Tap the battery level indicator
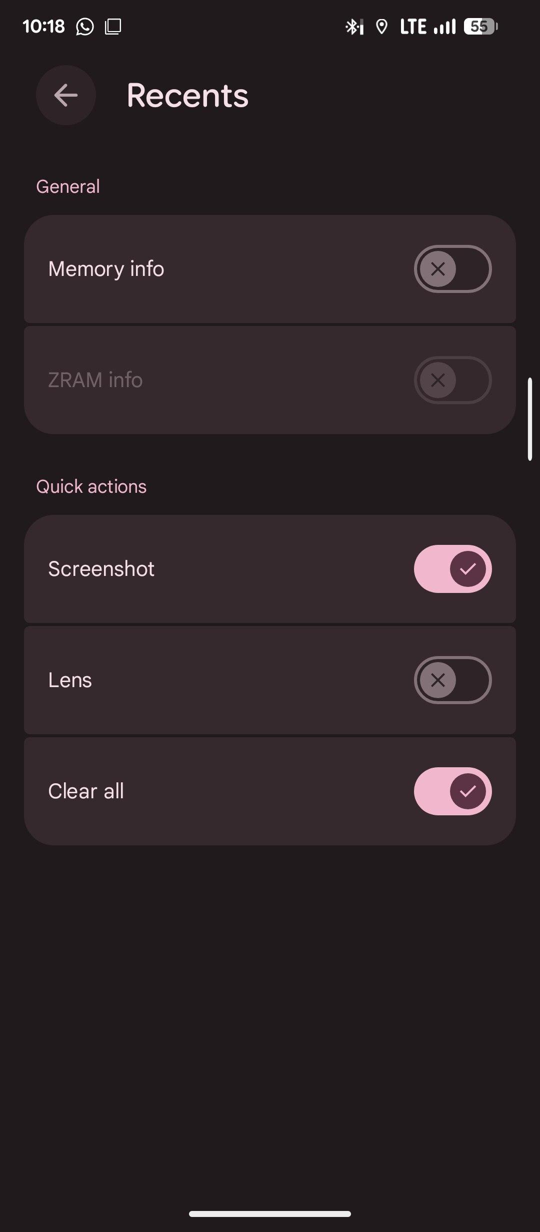The width and height of the screenshot is (540, 1232). click(x=480, y=27)
